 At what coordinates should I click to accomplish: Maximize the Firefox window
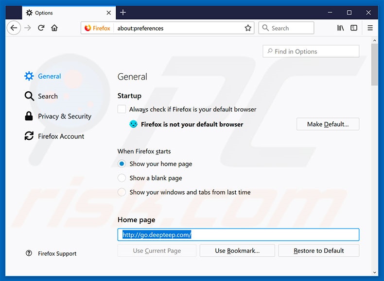(349, 13)
